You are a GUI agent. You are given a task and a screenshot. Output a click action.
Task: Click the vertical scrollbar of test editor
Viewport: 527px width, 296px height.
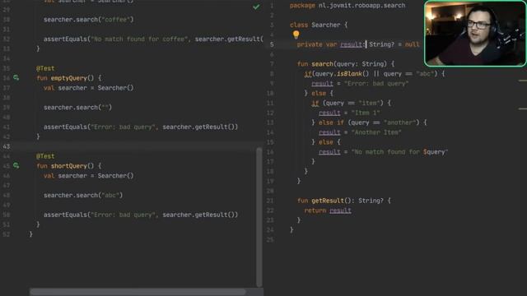pos(259,217)
